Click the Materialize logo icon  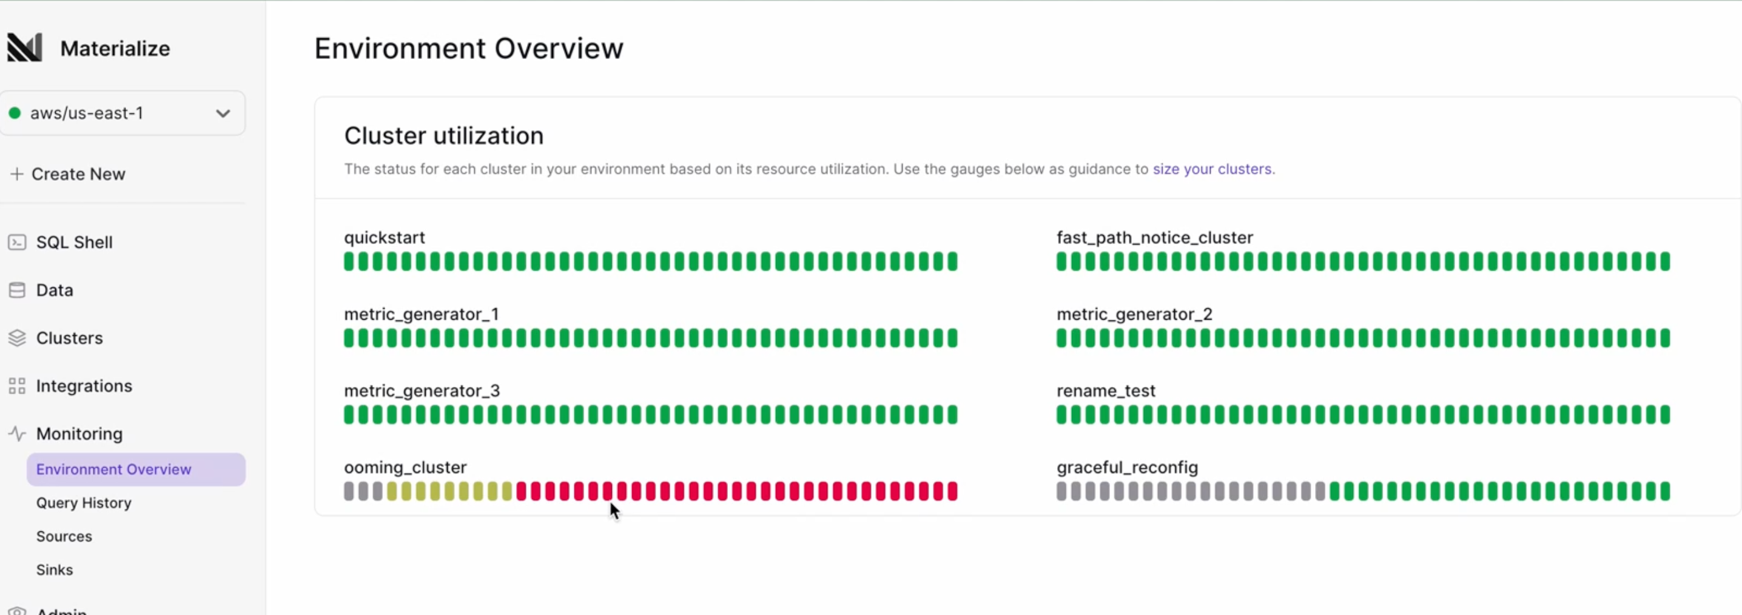click(24, 47)
